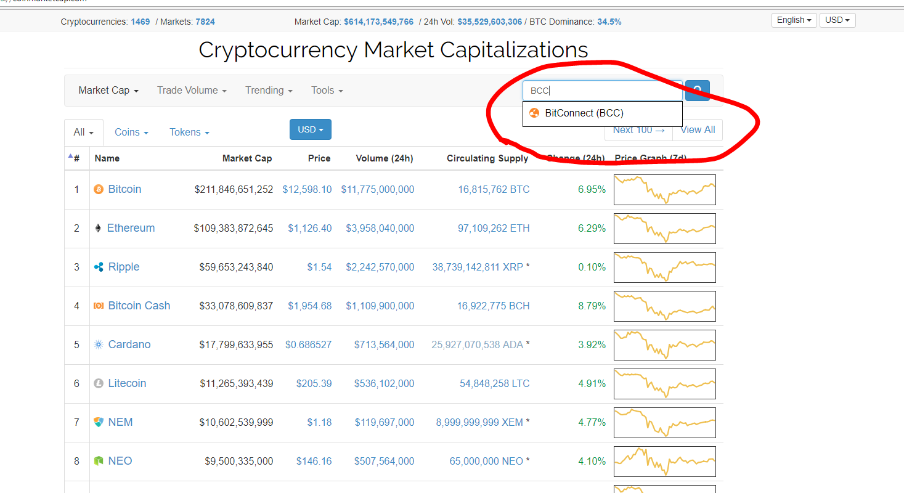Click Ripple supply 38,739,142,811 XRP
This screenshot has width=904, height=493.
(x=478, y=267)
